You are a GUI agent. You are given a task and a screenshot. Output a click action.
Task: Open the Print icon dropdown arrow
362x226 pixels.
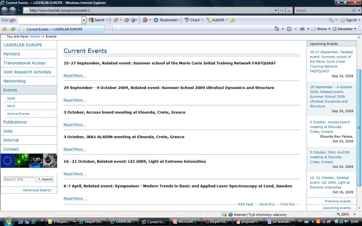click(308, 29)
